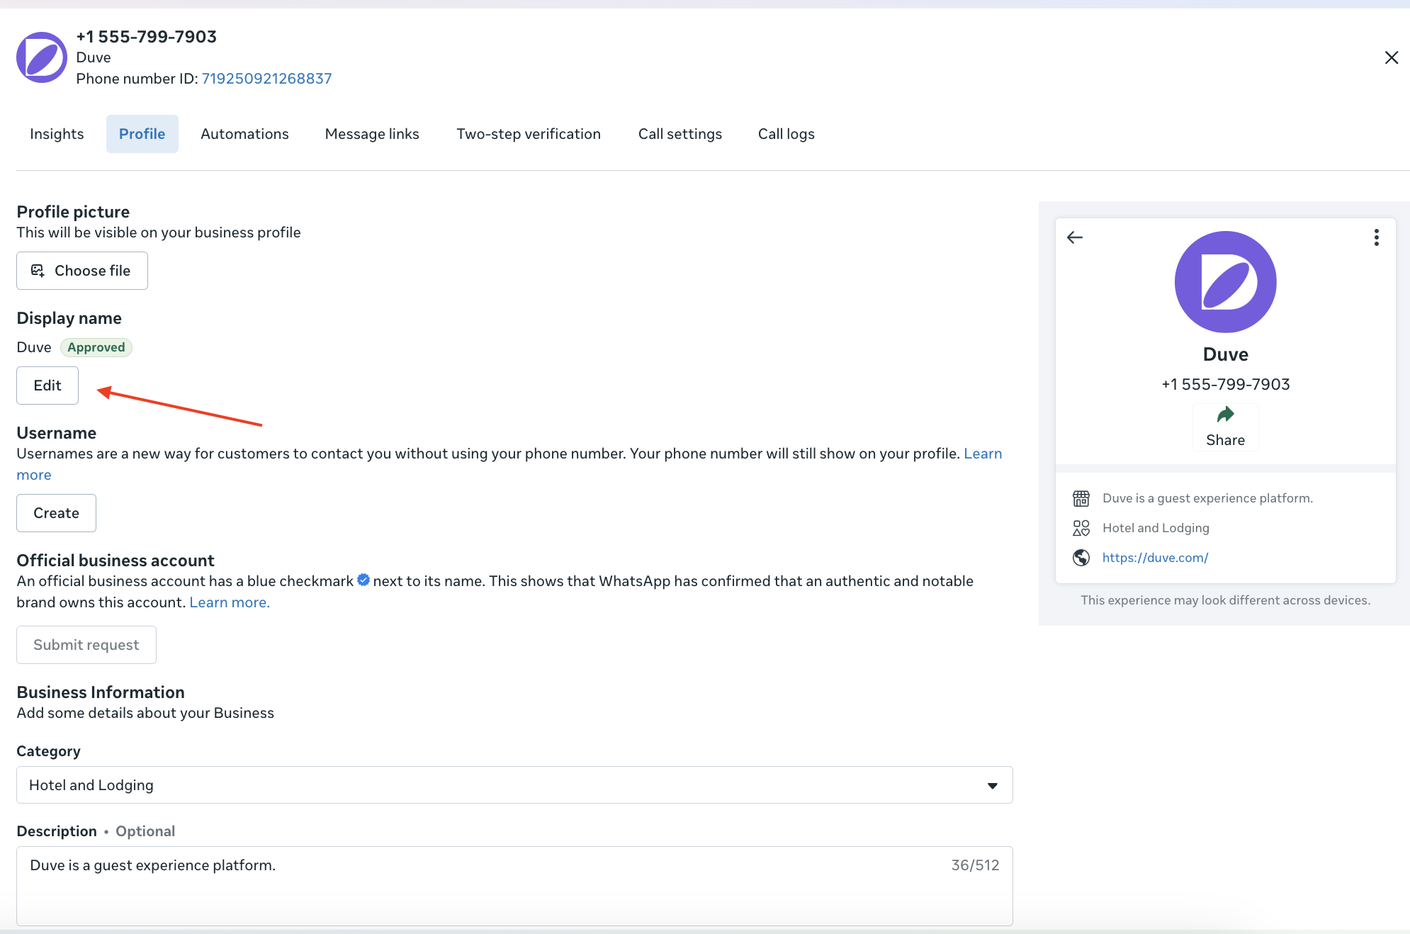Click the +1 555-799-7903 header title
Viewport: 1410px width, 934px height.
click(147, 37)
